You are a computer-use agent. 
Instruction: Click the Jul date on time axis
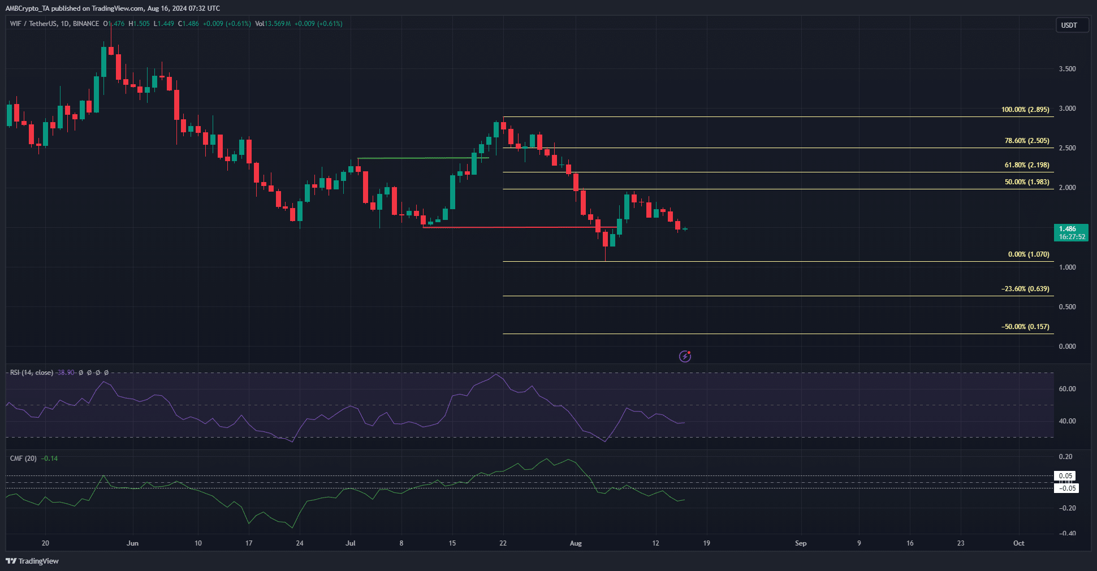[351, 543]
